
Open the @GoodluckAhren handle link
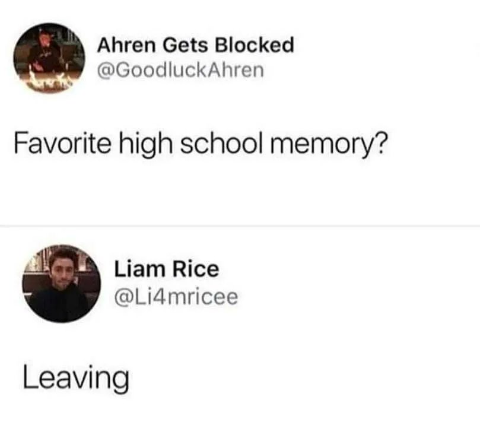(x=180, y=70)
